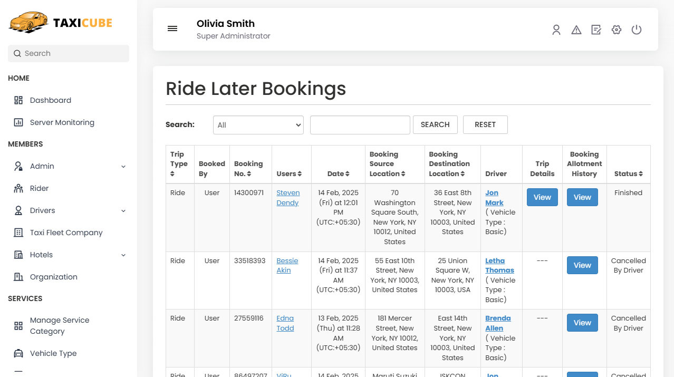The height and width of the screenshot is (377, 674).
Task: Go to Dashboard in sidebar
Action: pos(50,100)
